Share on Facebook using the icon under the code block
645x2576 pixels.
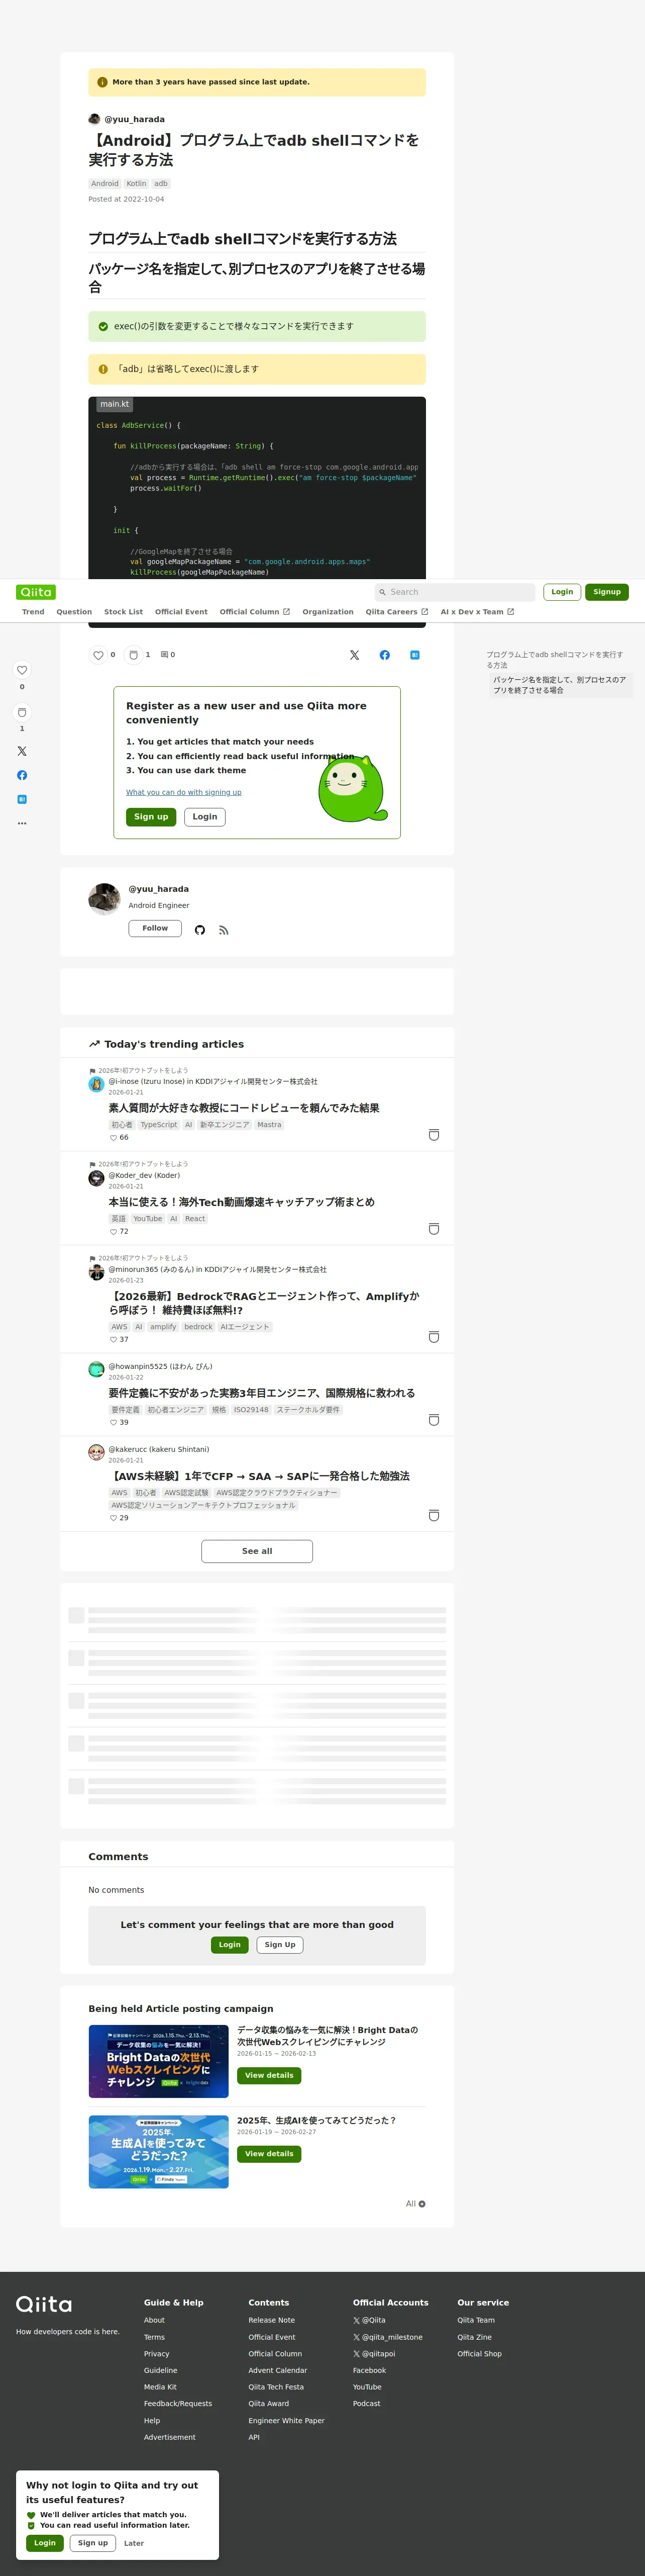point(384,655)
